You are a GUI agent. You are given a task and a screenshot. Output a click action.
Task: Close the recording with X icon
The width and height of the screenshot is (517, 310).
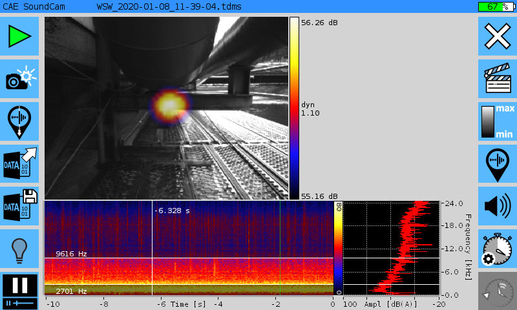click(498, 36)
